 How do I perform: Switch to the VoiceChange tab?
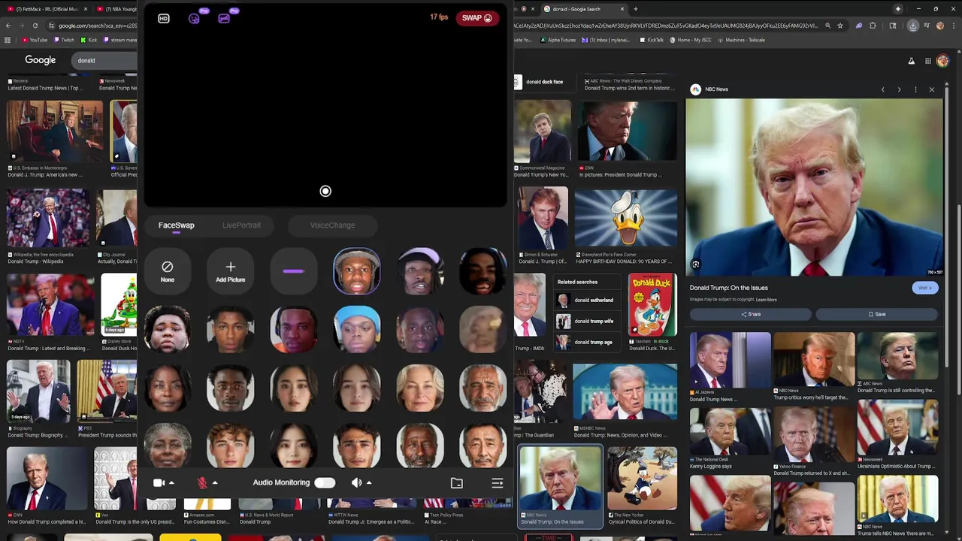[332, 225]
